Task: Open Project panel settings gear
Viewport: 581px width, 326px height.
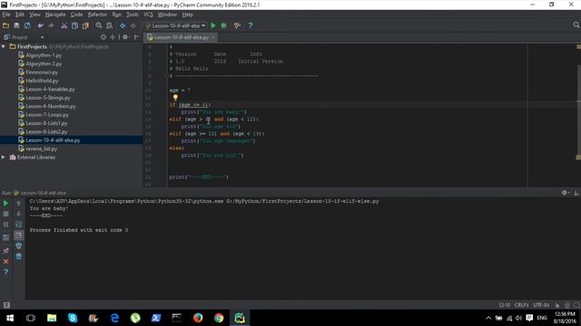Action: point(125,37)
